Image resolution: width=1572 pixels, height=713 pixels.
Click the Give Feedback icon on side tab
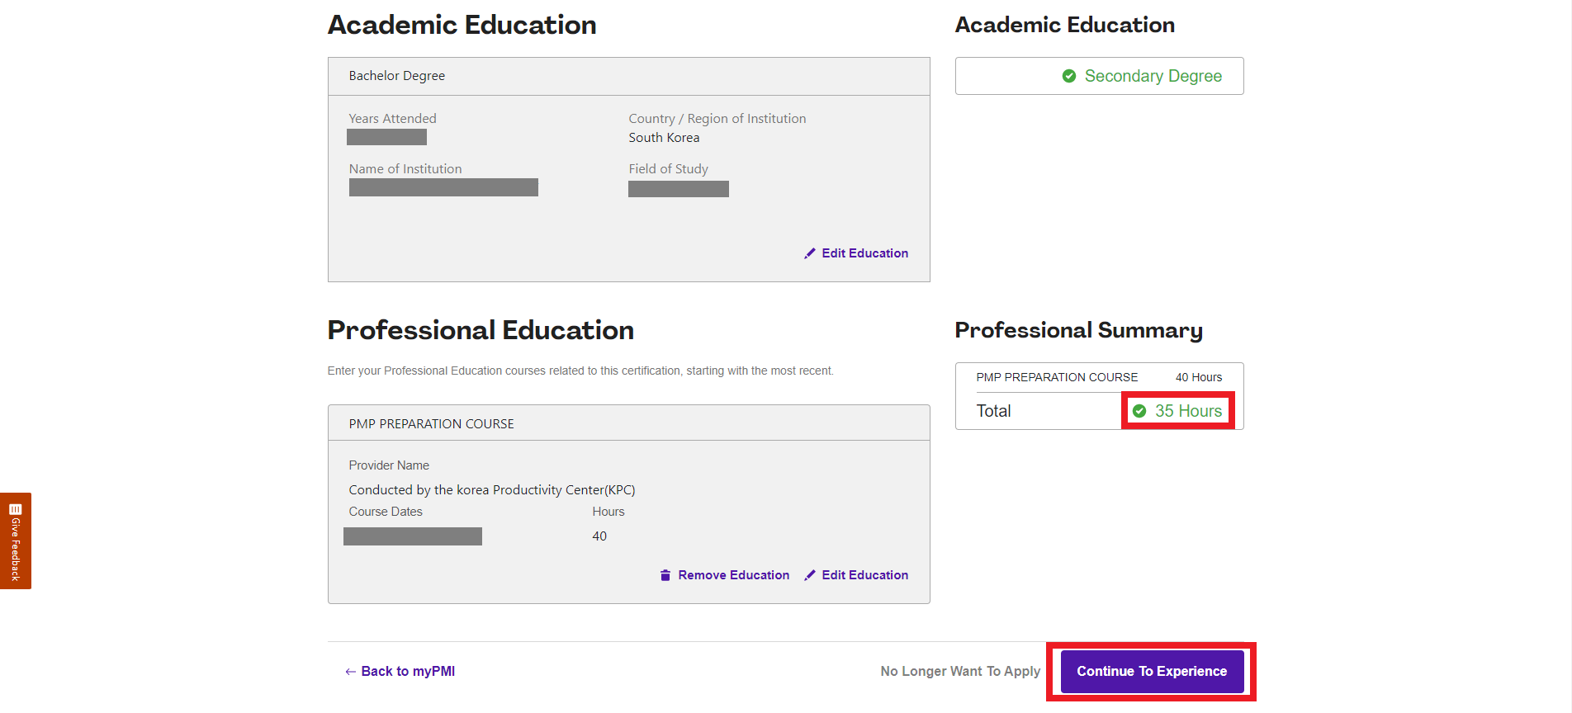pyautogui.click(x=15, y=509)
